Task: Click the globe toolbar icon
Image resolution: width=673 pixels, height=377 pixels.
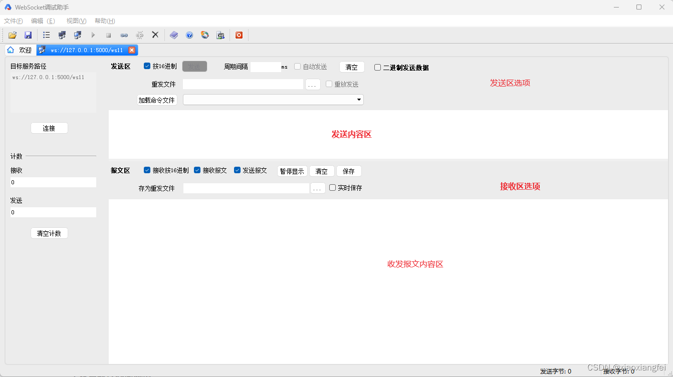Action: [x=204, y=35]
